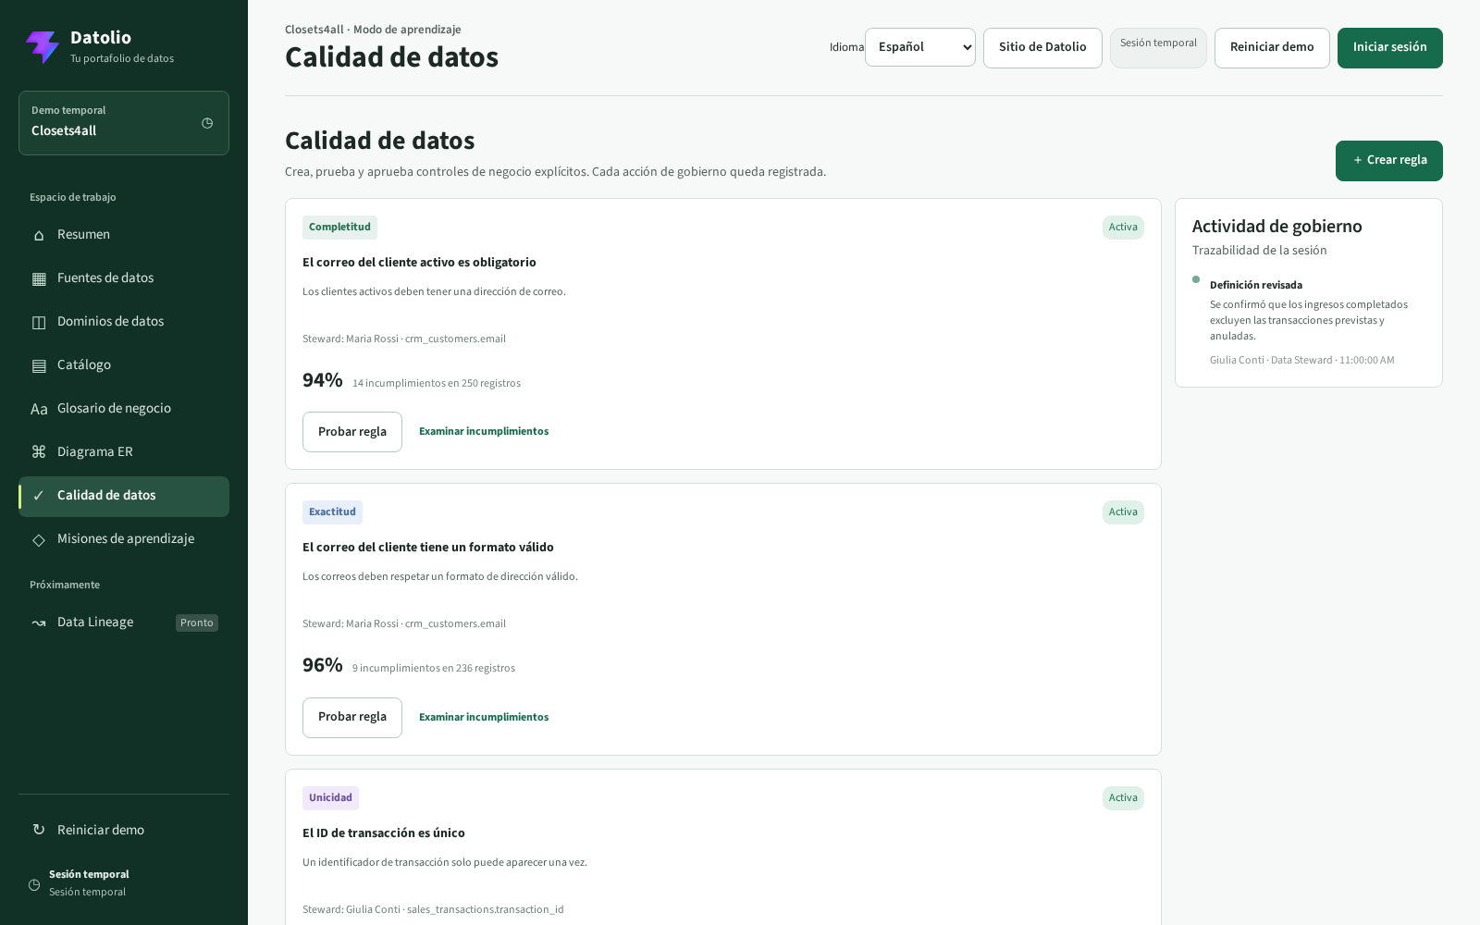Click the Pronto badge next to Data Lineage

(197, 623)
